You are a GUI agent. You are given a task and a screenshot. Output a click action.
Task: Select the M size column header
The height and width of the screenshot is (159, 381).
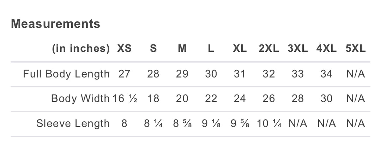(182, 49)
